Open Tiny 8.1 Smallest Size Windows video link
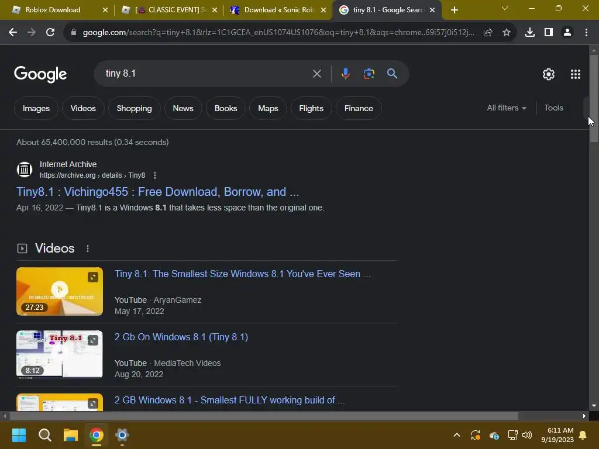 (x=243, y=274)
